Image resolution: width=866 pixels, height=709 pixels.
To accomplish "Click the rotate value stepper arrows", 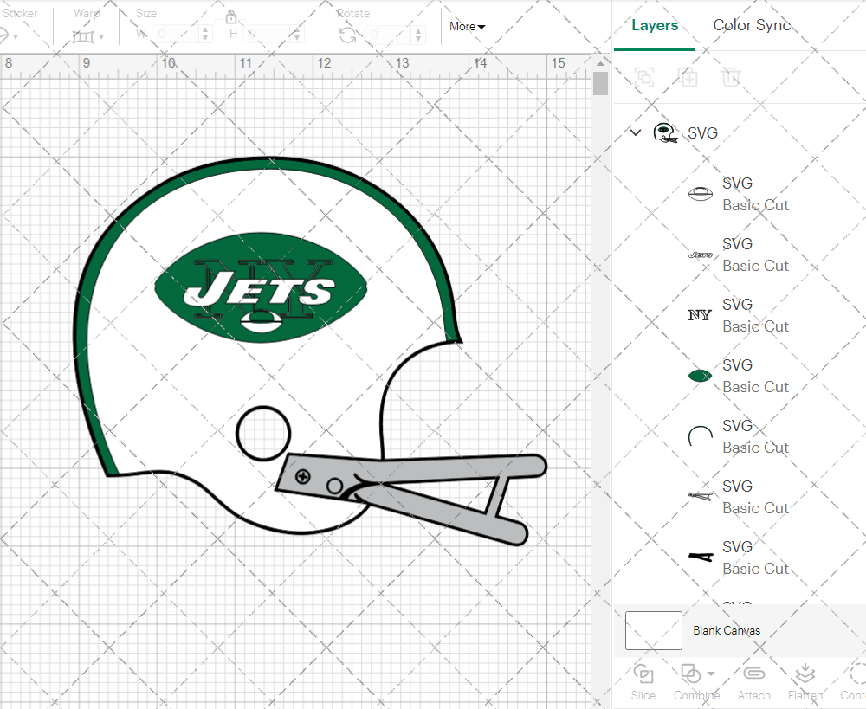I will point(418,35).
